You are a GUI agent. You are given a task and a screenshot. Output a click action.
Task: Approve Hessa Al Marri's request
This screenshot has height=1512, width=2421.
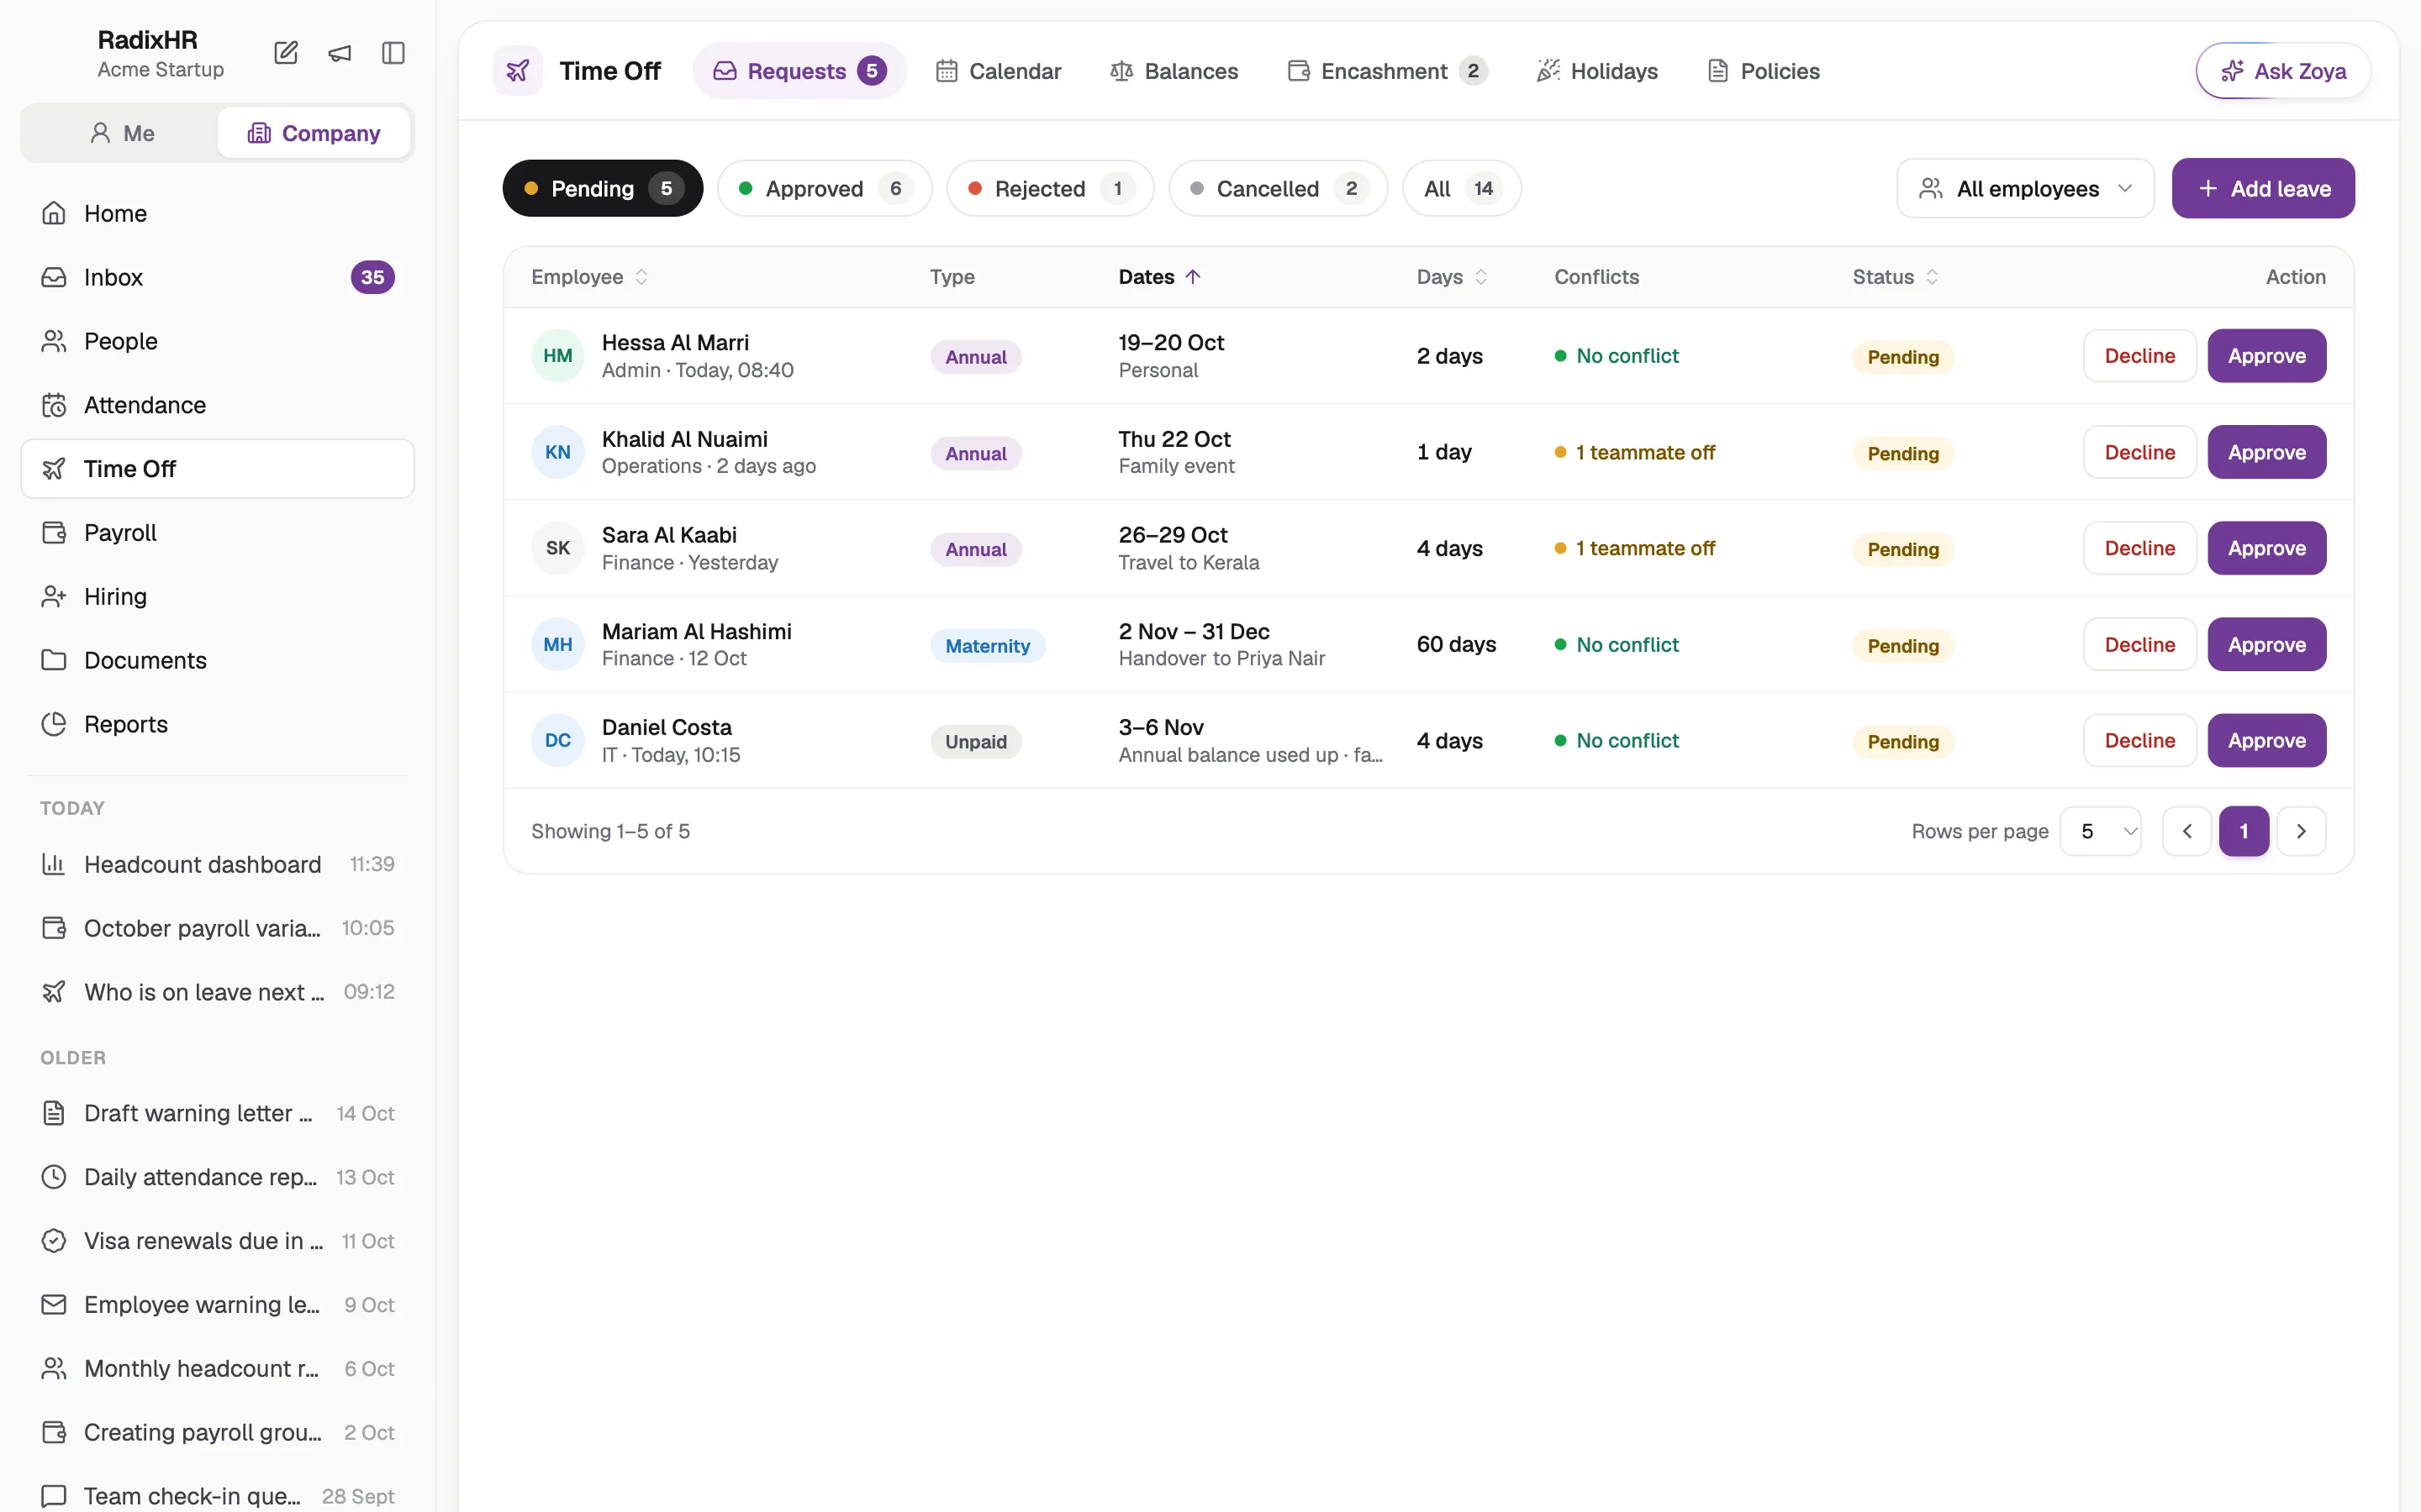click(x=2266, y=356)
